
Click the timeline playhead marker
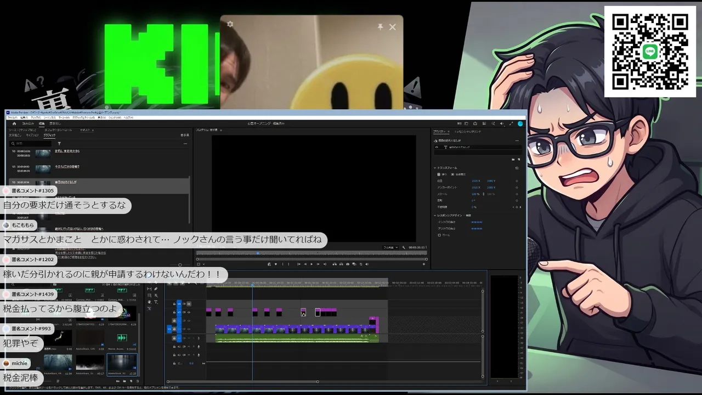pyautogui.click(x=252, y=285)
